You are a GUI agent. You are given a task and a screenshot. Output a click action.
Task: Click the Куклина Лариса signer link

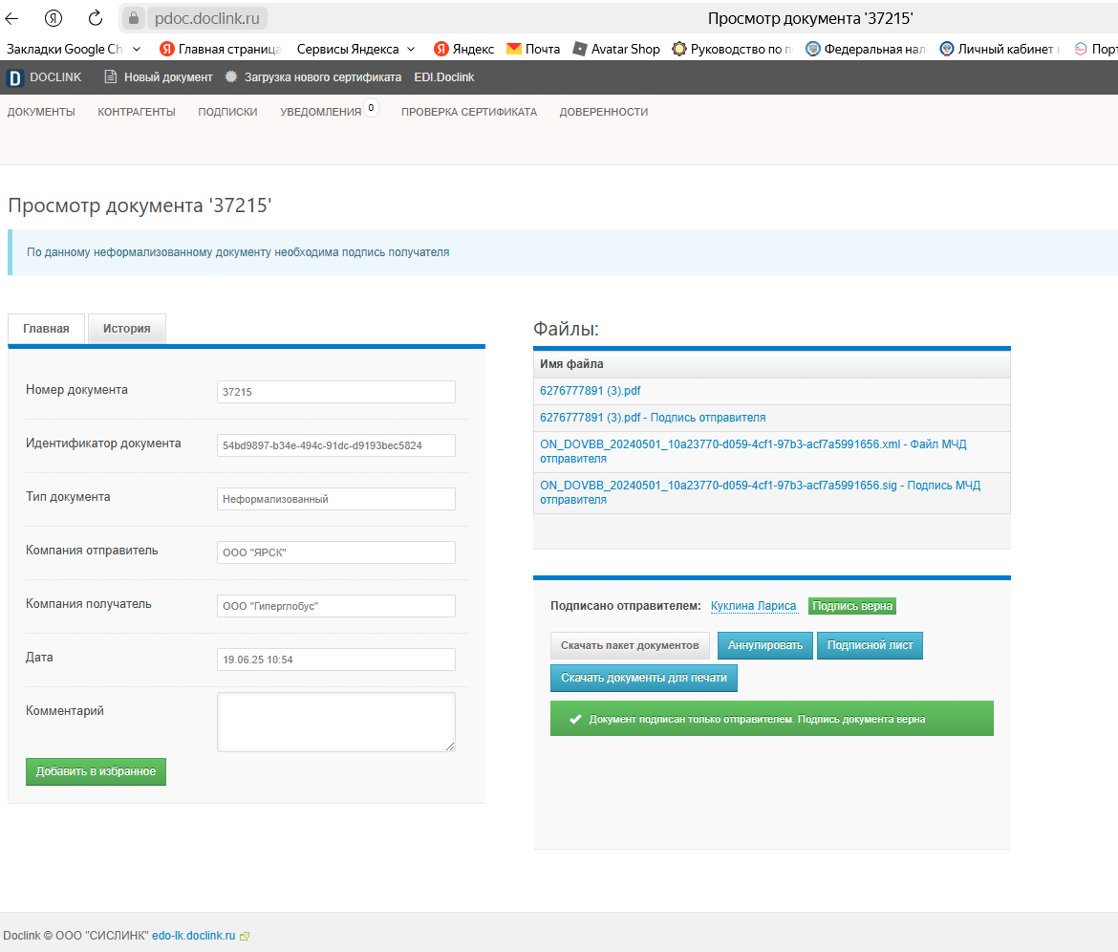coord(753,605)
